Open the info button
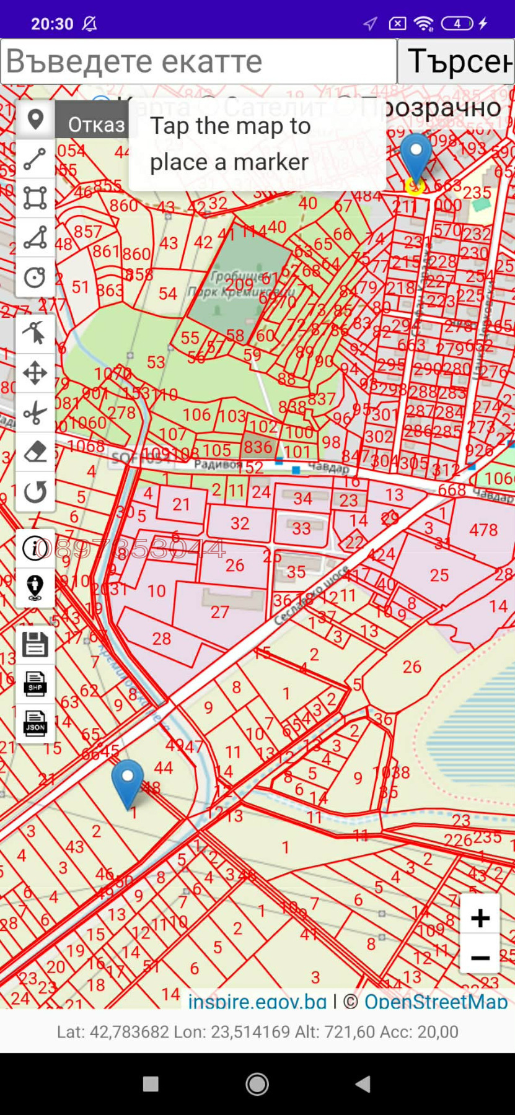 click(35, 548)
